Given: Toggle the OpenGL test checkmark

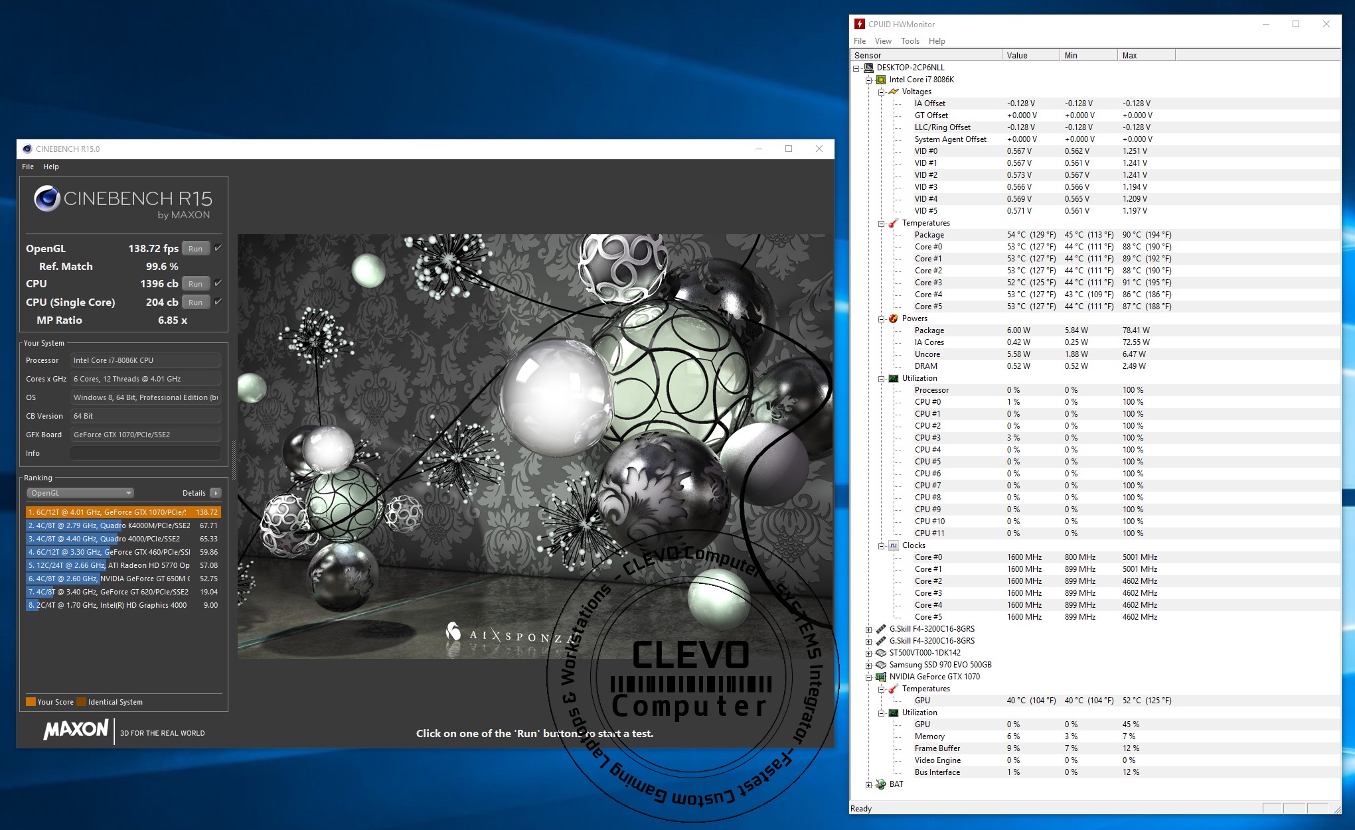Looking at the screenshot, I should [218, 248].
